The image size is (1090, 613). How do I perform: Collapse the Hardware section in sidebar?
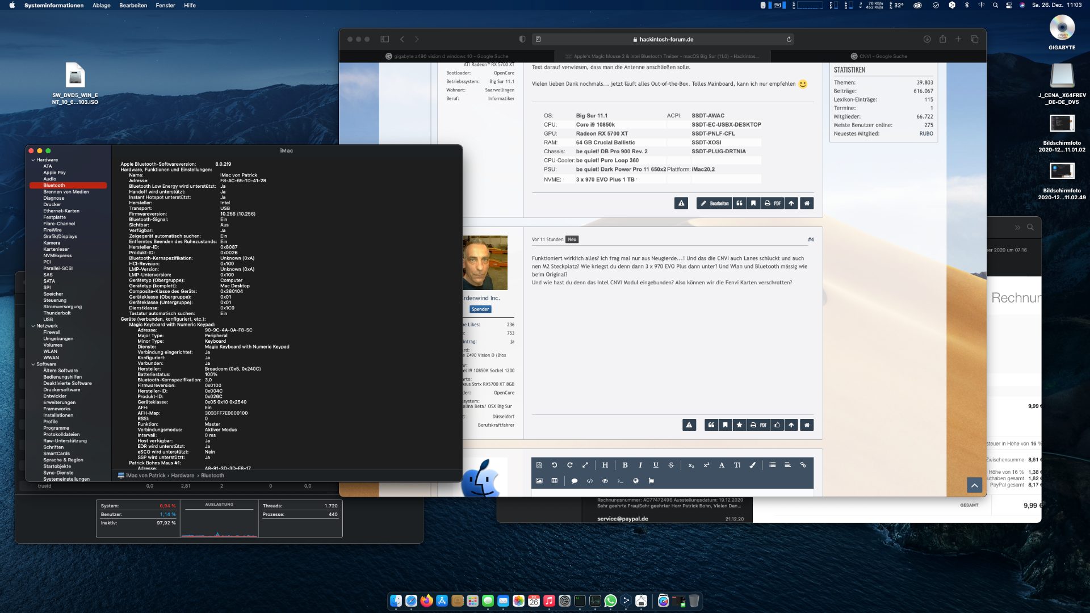33,160
